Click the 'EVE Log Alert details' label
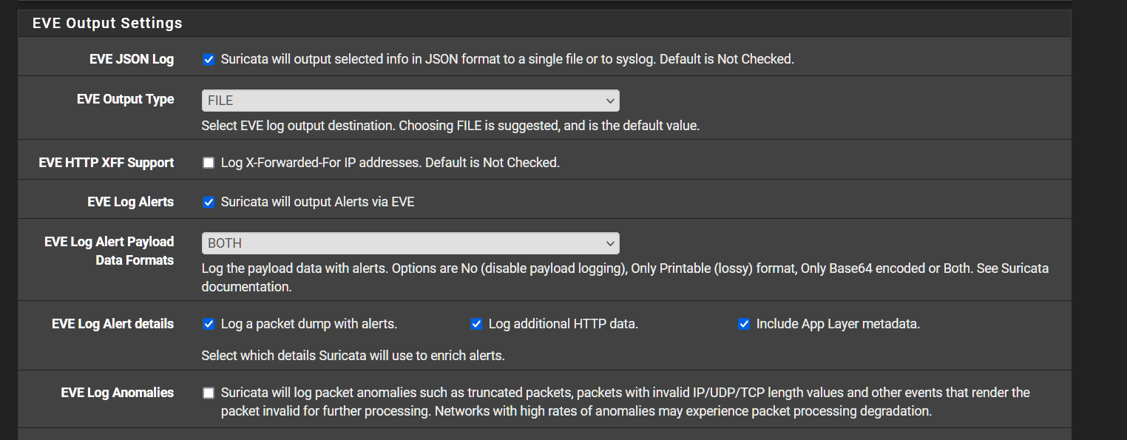The height and width of the screenshot is (440, 1127). [112, 324]
